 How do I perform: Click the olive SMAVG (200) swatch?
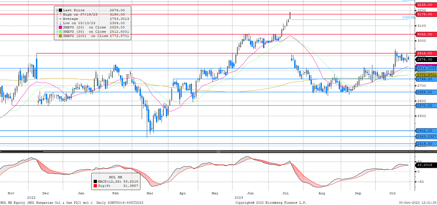60,36
